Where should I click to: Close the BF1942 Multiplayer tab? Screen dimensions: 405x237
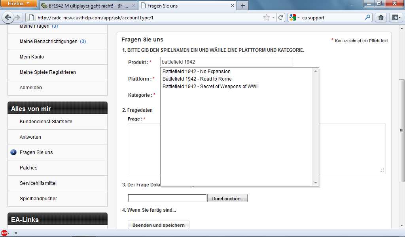134,6
